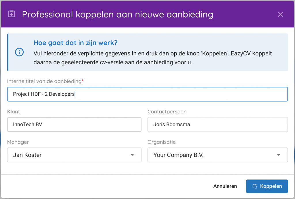Click the Contactpersoon field with Joris Boomsma

218,125
